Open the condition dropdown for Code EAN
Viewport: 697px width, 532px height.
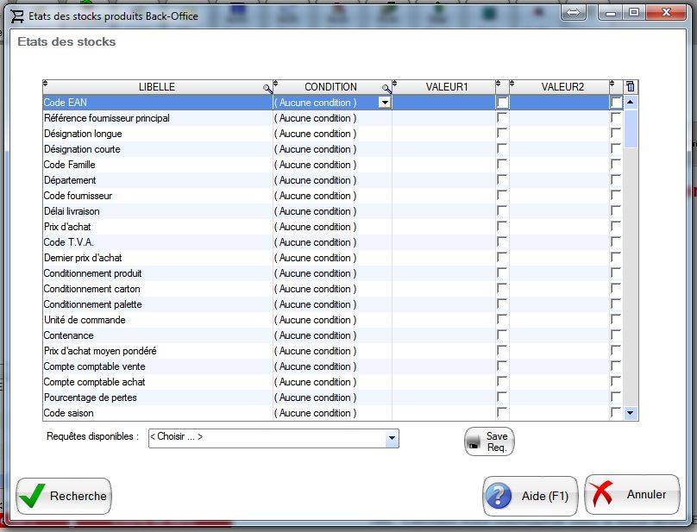click(x=385, y=103)
